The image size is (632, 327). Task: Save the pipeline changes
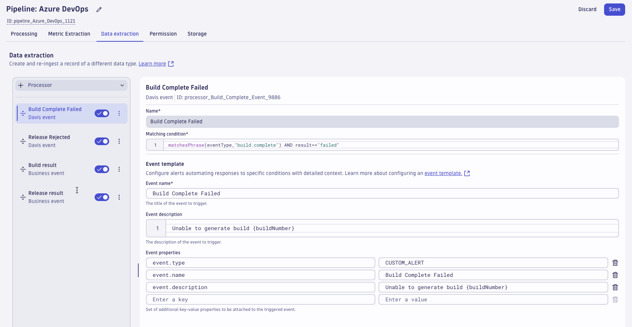(614, 10)
